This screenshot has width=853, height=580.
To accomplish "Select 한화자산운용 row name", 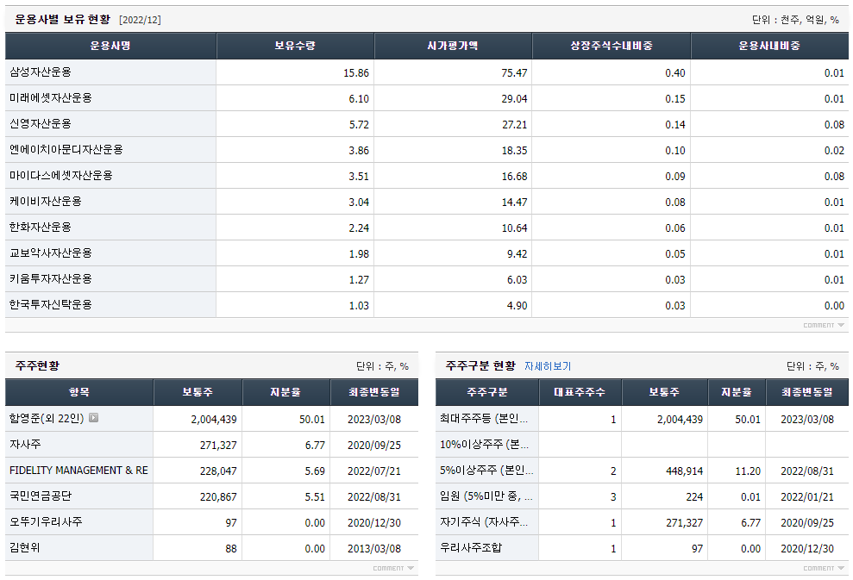I will (x=41, y=227).
